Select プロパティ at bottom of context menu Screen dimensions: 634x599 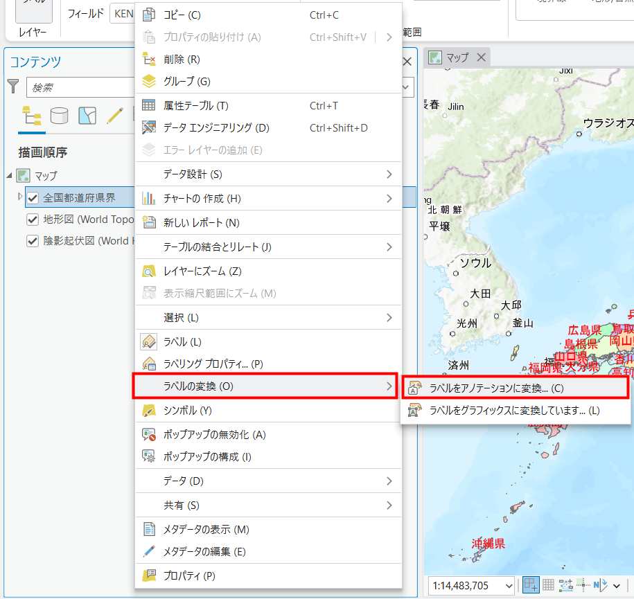pyautogui.click(x=188, y=575)
